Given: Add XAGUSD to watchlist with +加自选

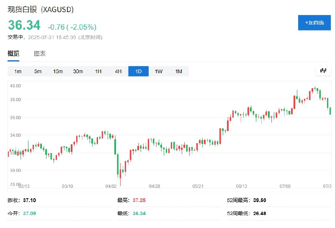Looking at the screenshot, I should (314, 23).
